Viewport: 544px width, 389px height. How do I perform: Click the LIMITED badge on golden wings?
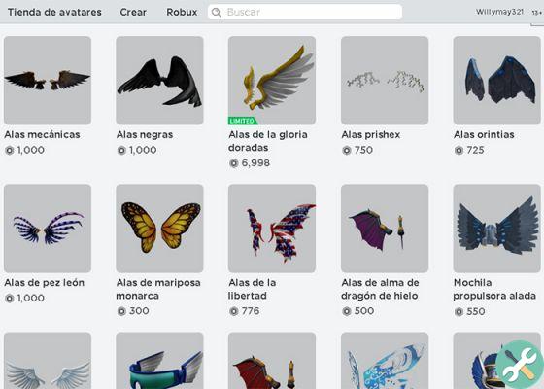coord(242,121)
